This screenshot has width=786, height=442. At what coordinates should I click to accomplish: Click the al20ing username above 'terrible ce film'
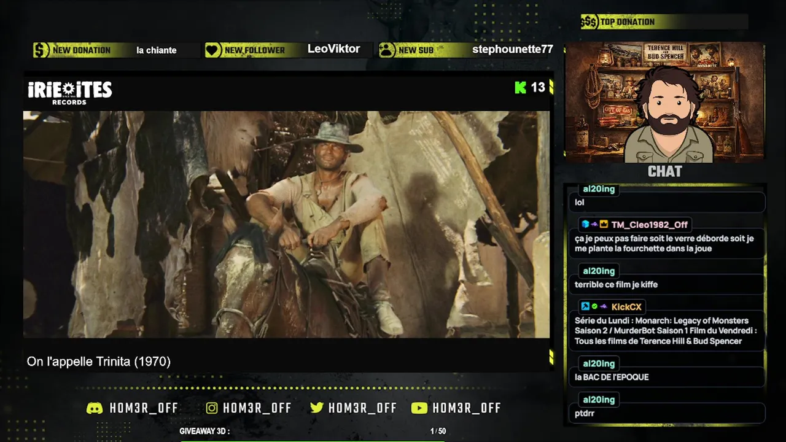coord(599,271)
